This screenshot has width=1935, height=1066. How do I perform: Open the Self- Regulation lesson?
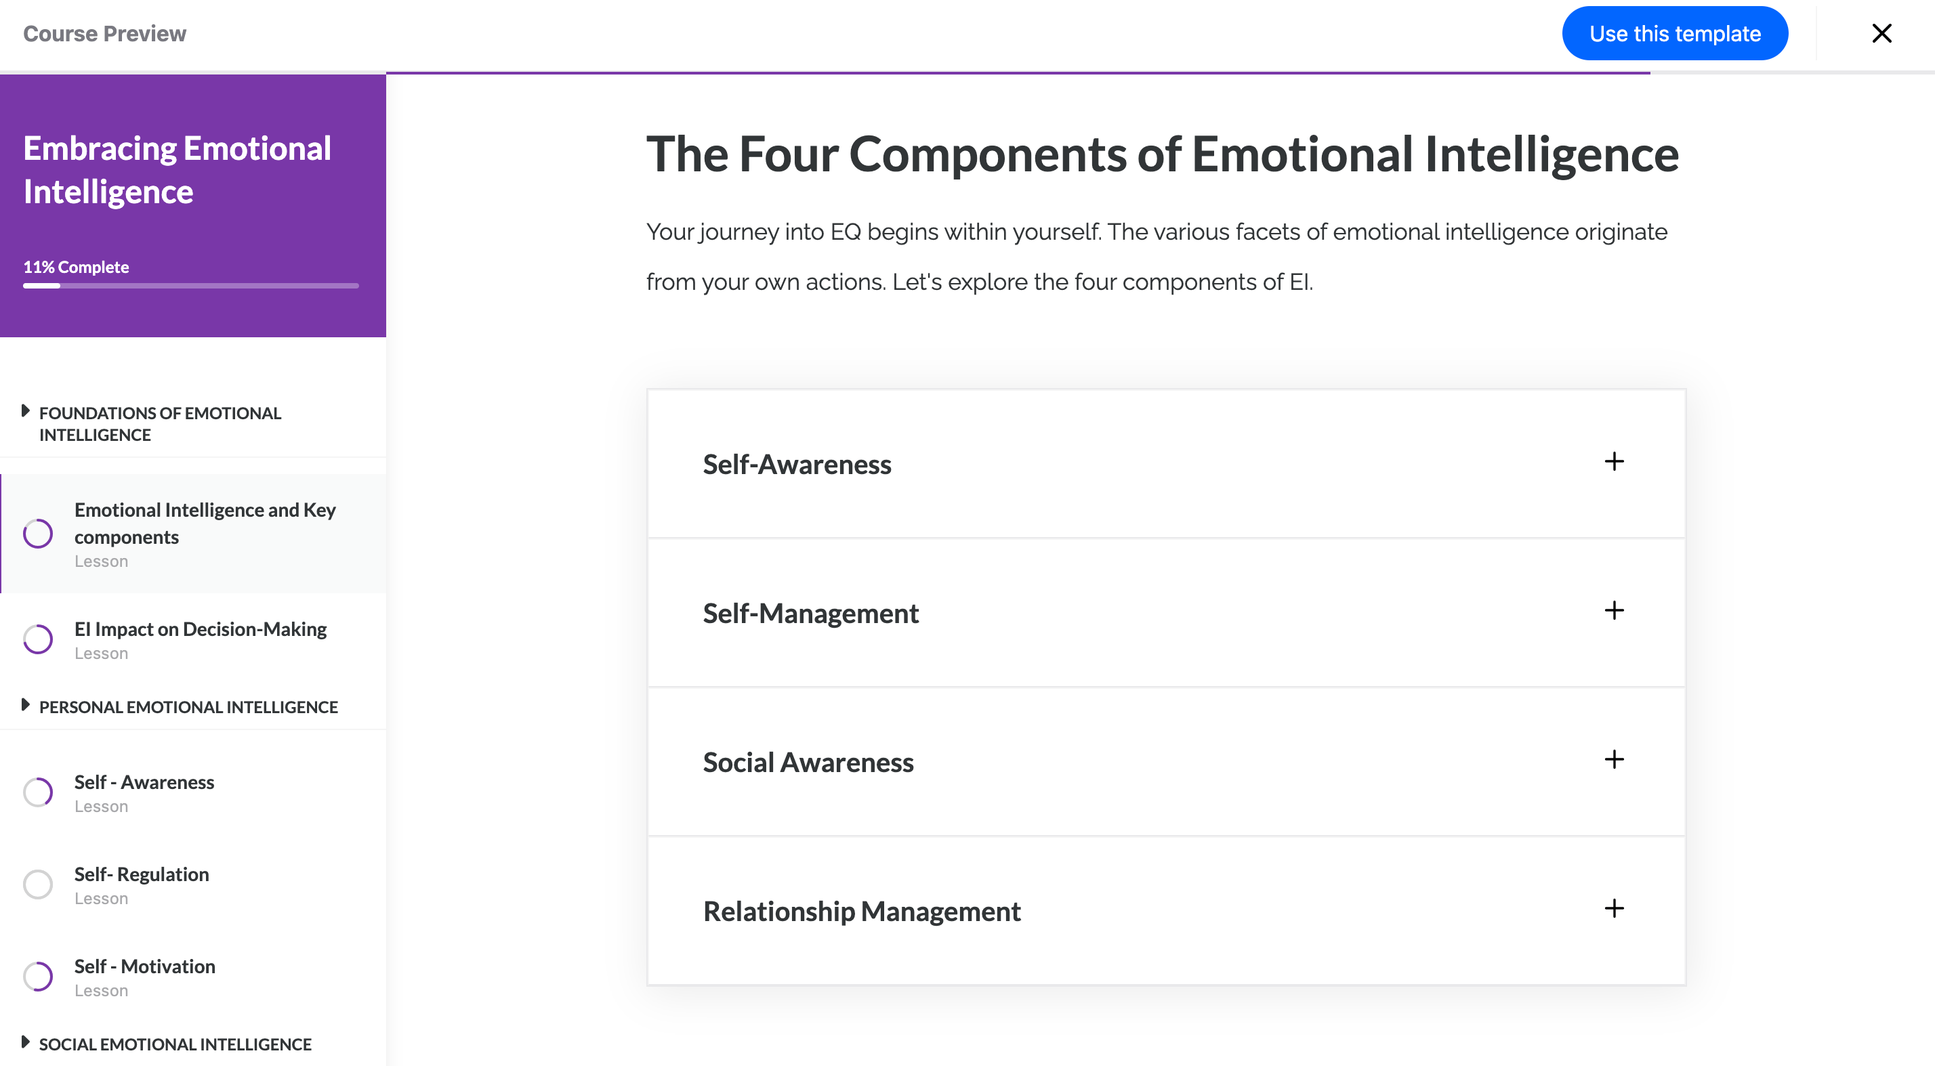click(x=141, y=874)
